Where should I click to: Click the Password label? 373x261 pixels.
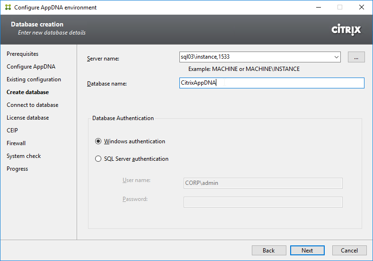click(135, 199)
